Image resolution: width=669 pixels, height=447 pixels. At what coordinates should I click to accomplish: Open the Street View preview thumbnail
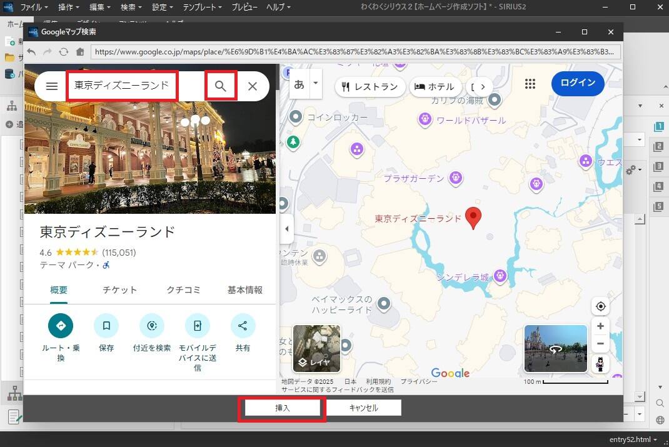pyautogui.click(x=555, y=348)
